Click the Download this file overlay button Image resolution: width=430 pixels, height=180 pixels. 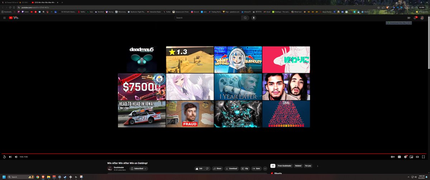(x=399, y=23)
